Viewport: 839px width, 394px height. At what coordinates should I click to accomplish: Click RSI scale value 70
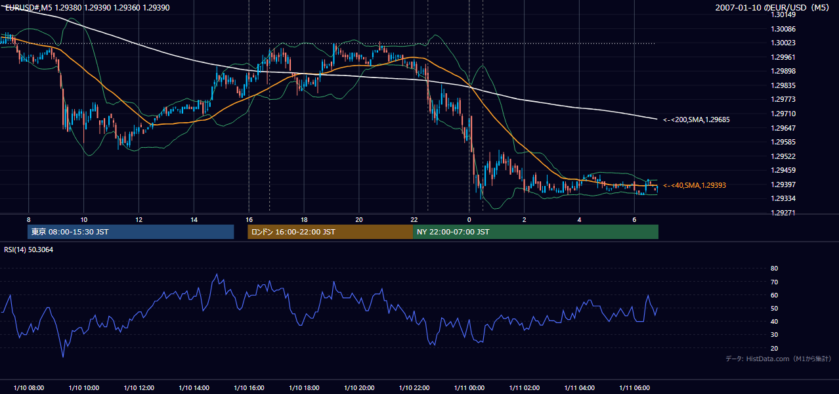pos(775,282)
